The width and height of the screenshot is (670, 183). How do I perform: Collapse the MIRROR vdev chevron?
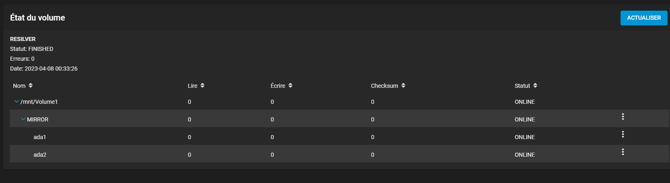pyautogui.click(x=23, y=119)
